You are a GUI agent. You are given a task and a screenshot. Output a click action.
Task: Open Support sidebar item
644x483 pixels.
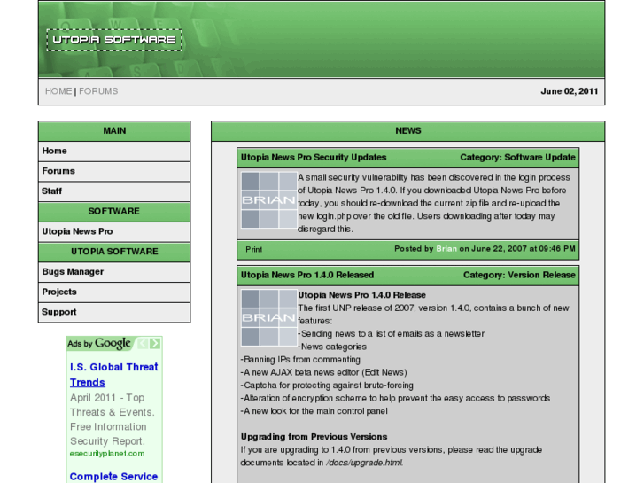tap(114, 313)
